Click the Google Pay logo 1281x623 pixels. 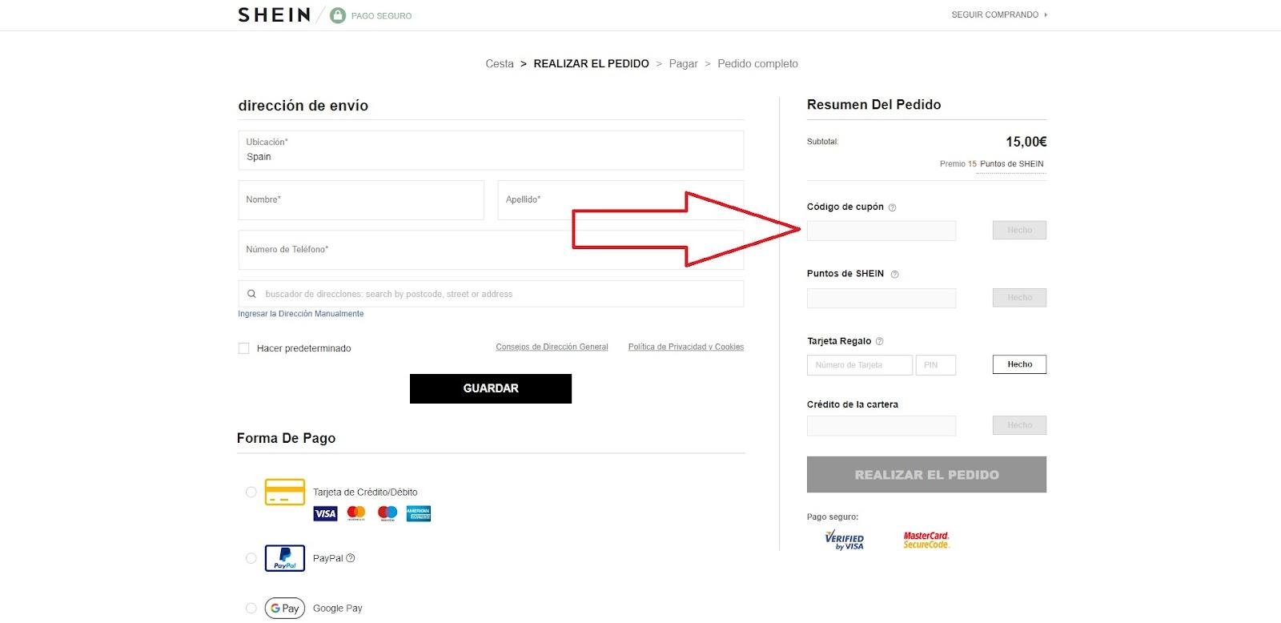[285, 609]
